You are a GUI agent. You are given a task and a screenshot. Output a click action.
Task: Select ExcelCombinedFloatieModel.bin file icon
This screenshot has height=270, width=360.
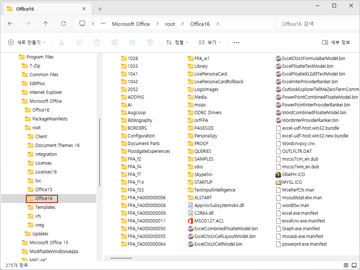[x=191, y=229]
